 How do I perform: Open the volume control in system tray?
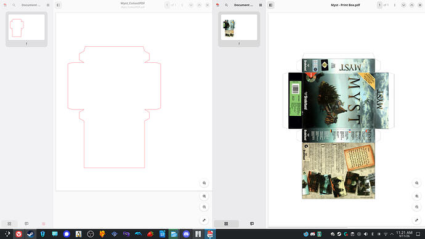(366, 234)
